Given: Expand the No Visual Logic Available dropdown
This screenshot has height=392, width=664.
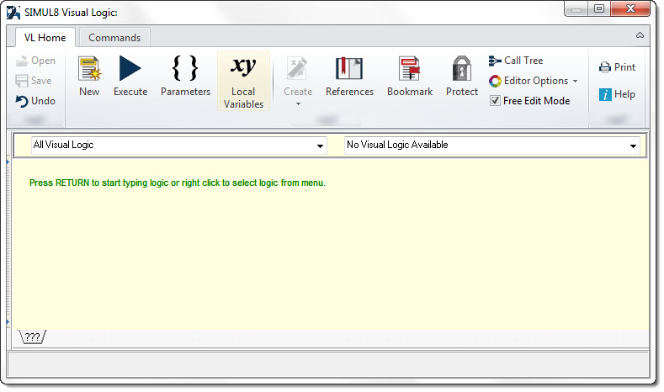Looking at the screenshot, I should tap(633, 146).
